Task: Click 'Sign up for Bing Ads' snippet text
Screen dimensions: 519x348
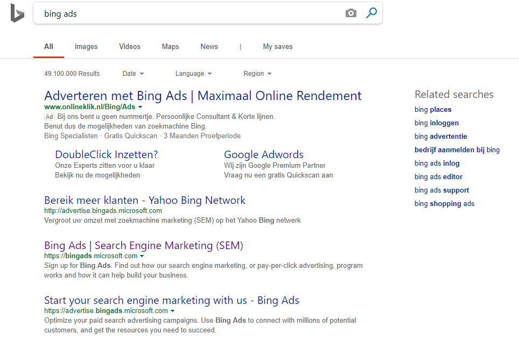Action: click(203, 270)
